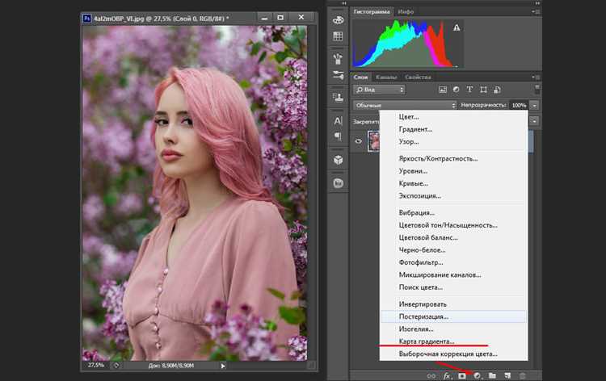
Task: Switch to the Слои tab
Action: pyautogui.click(x=360, y=77)
